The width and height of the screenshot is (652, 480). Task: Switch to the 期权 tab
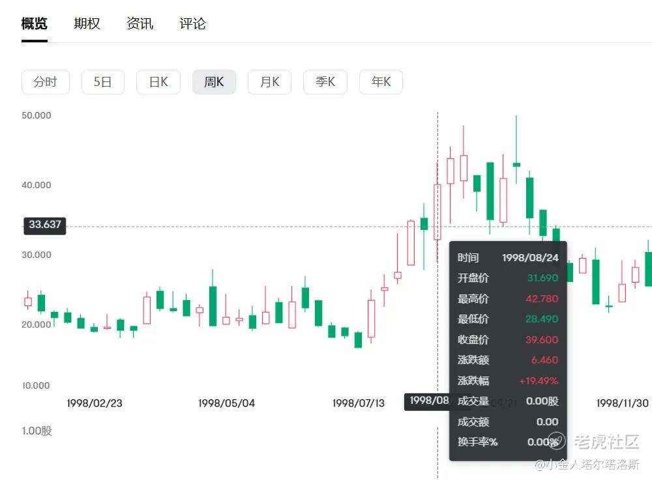[x=87, y=23]
